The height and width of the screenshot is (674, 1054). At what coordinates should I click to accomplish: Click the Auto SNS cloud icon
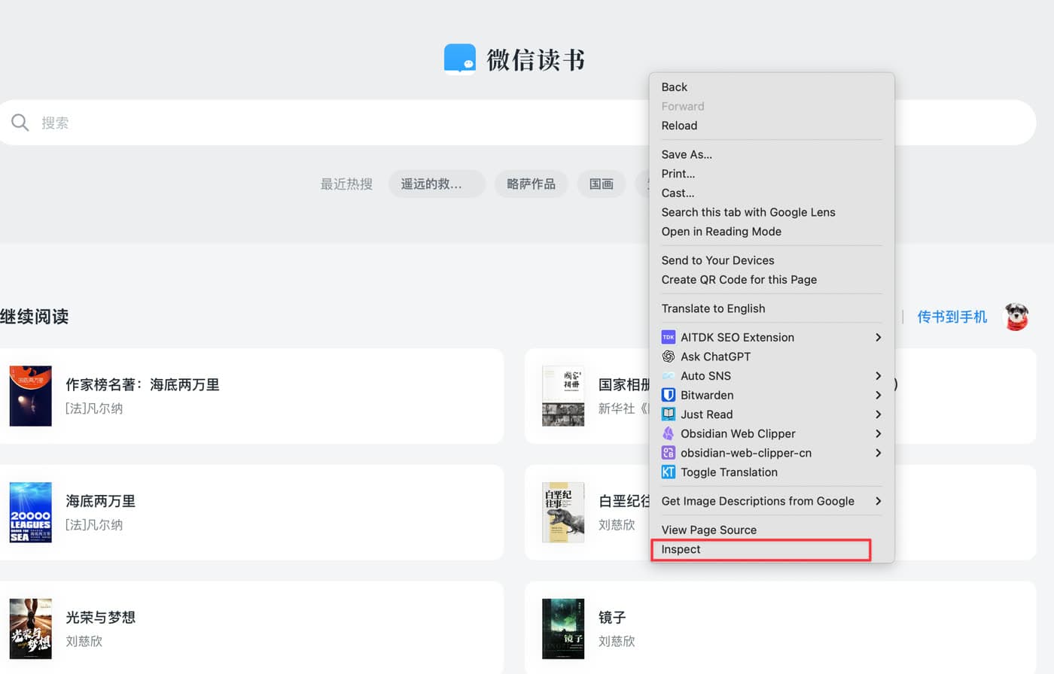pos(668,376)
